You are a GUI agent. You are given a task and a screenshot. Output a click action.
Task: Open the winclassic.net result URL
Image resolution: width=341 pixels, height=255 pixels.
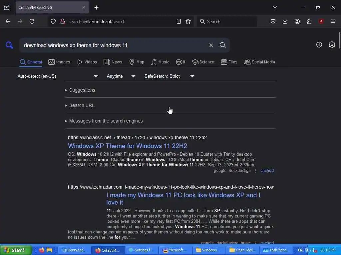pos(137,137)
